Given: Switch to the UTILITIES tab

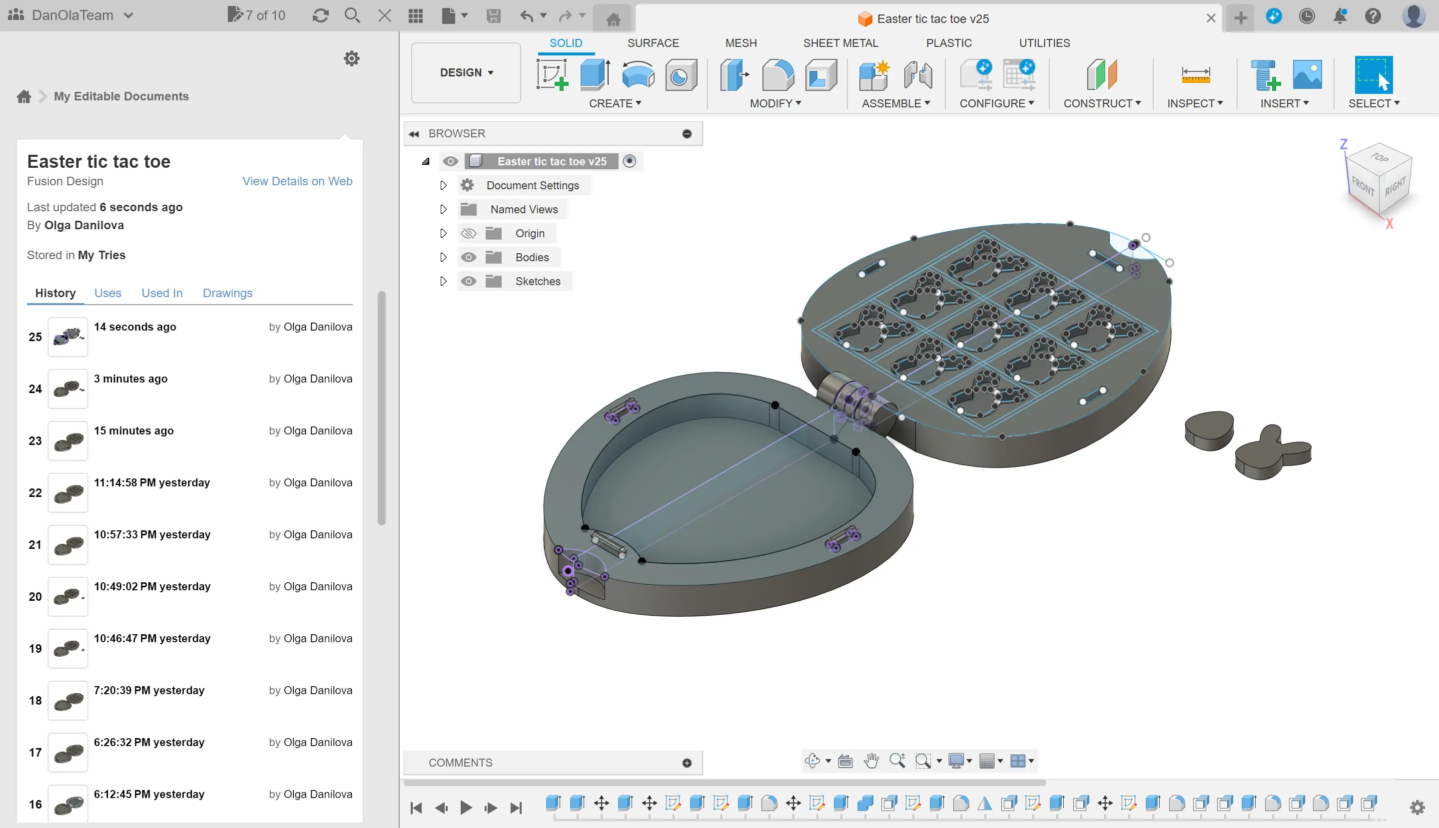Looking at the screenshot, I should click(x=1044, y=43).
